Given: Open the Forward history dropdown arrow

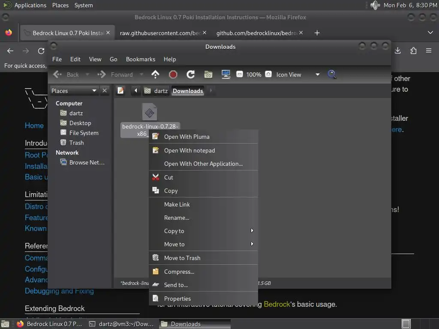Looking at the screenshot, I should (141, 75).
